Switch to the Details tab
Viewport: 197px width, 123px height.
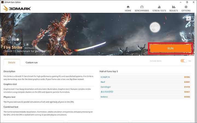[x=12, y=63]
